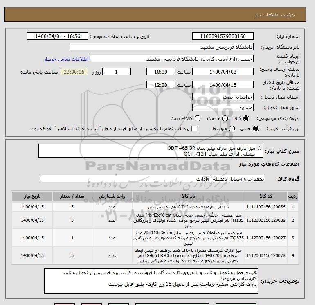The width and height of the screenshot is (315, 305).
Task: Click quantity 1 in row 3
Action: tap(72, 238)
